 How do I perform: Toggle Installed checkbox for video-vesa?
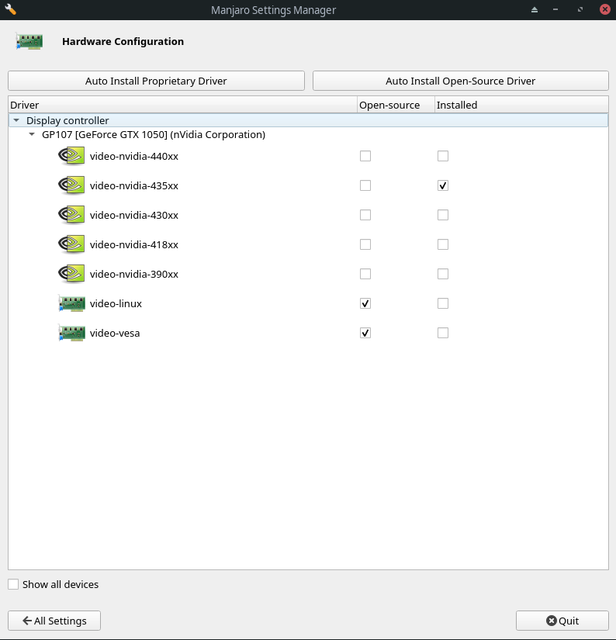coord(443,333)
